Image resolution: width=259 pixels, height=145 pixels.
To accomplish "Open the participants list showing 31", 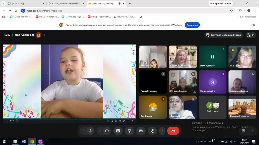I will click(x=251, y=35).
